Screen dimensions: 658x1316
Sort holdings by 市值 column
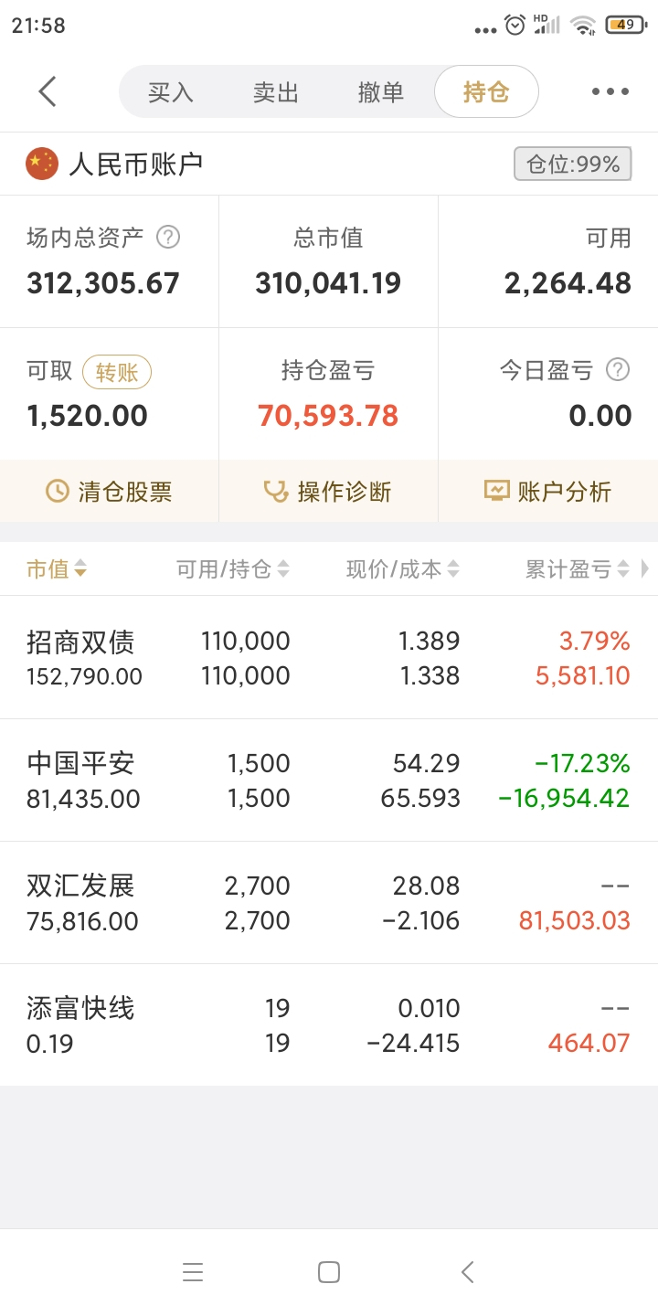tap(57, 569)
